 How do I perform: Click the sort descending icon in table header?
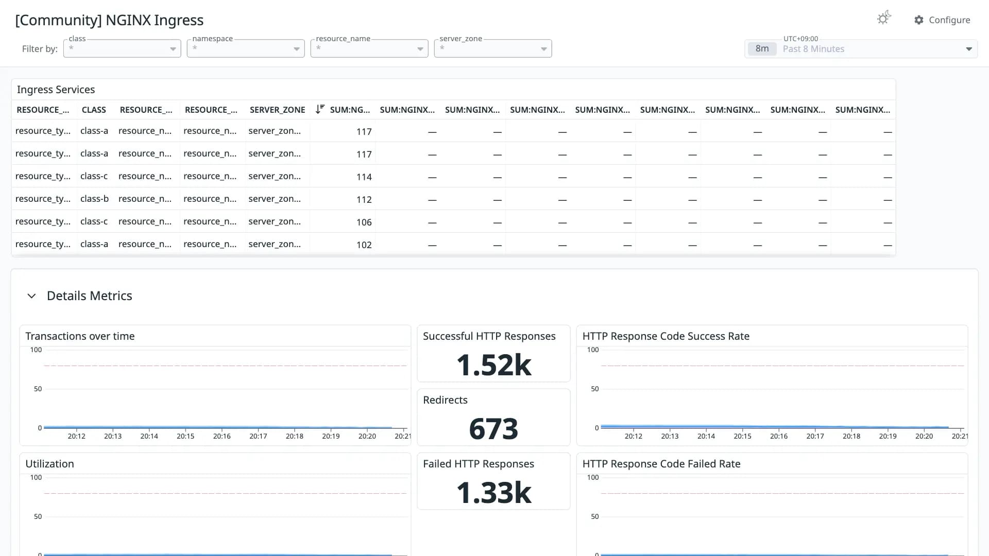[x=320, y=109]
